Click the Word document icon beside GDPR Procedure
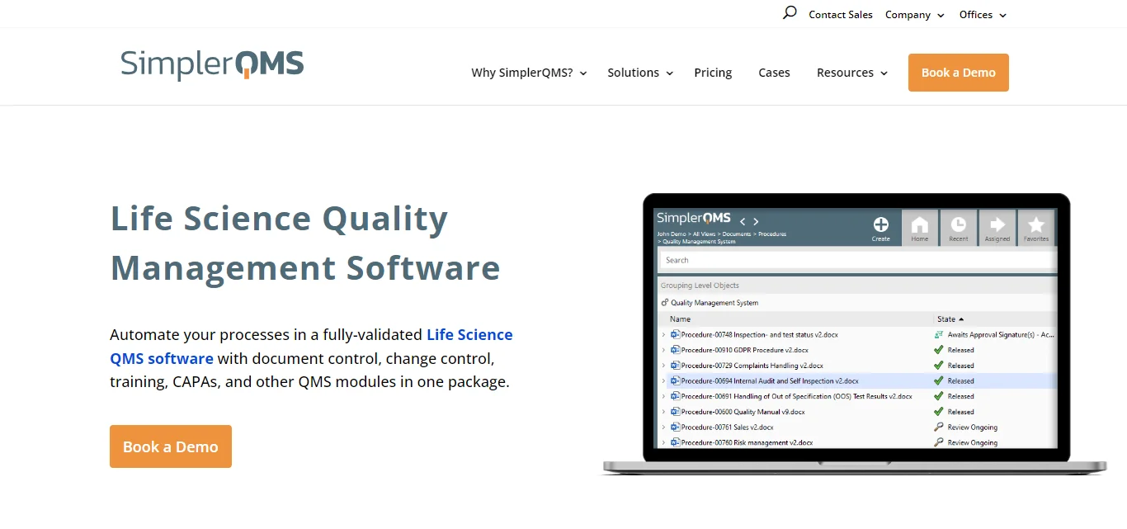 (x=674, y=350)
